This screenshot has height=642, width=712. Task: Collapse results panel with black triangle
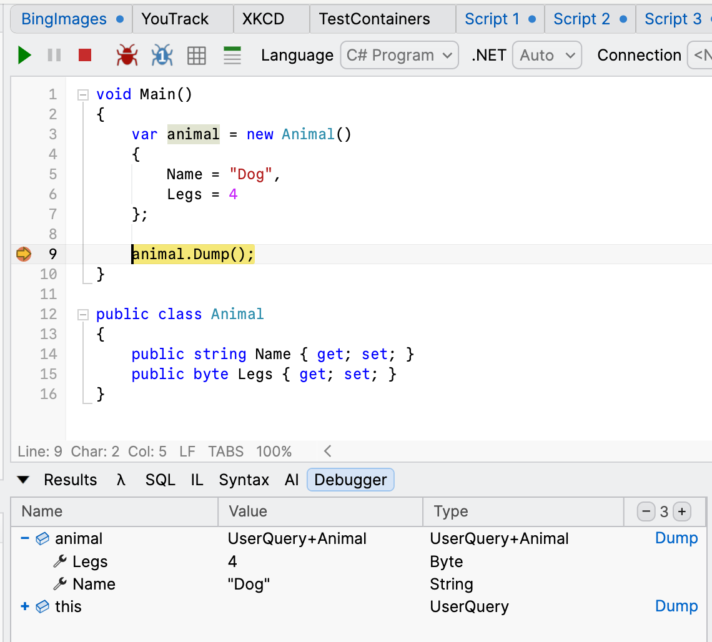point(23,480)
